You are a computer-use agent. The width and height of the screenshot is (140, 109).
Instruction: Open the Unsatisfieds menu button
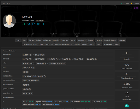(x=82, y=40)
